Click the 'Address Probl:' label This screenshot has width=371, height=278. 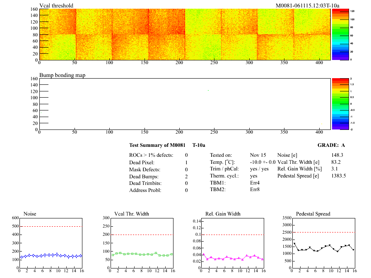(145, 190)
